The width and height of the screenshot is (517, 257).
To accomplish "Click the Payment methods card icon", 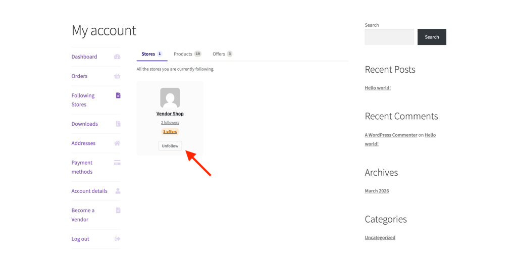I will click(x=117, y=163).
